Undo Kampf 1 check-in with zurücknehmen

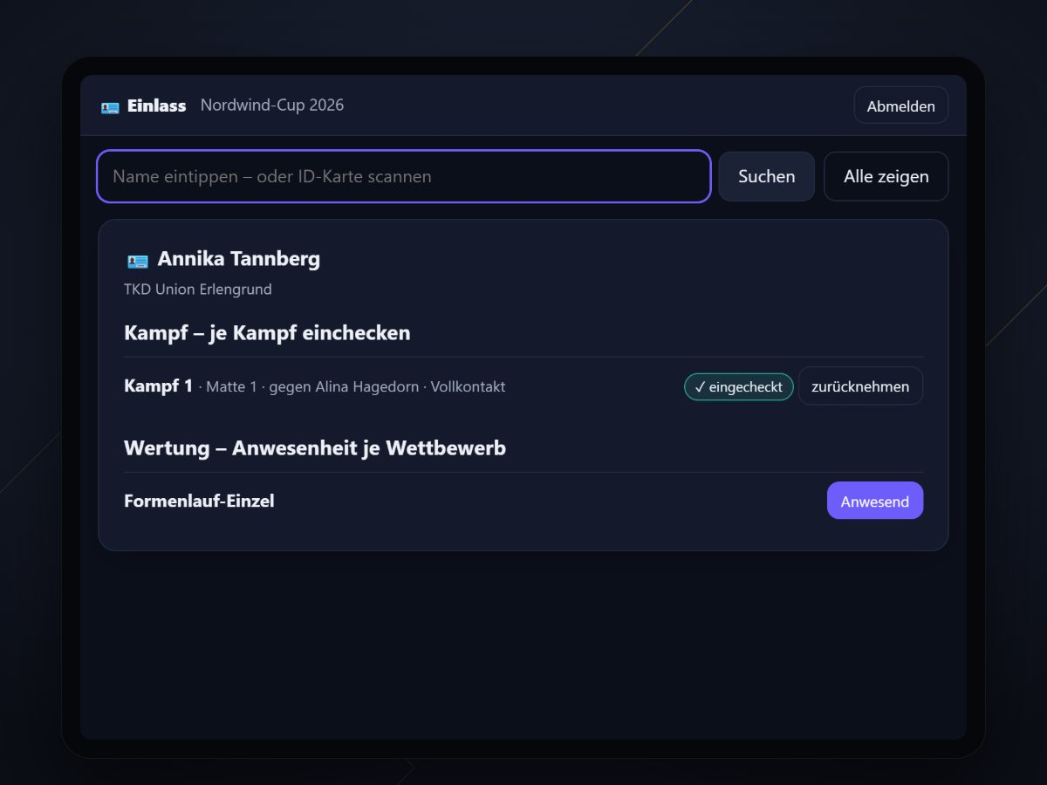tap(860, 386)
